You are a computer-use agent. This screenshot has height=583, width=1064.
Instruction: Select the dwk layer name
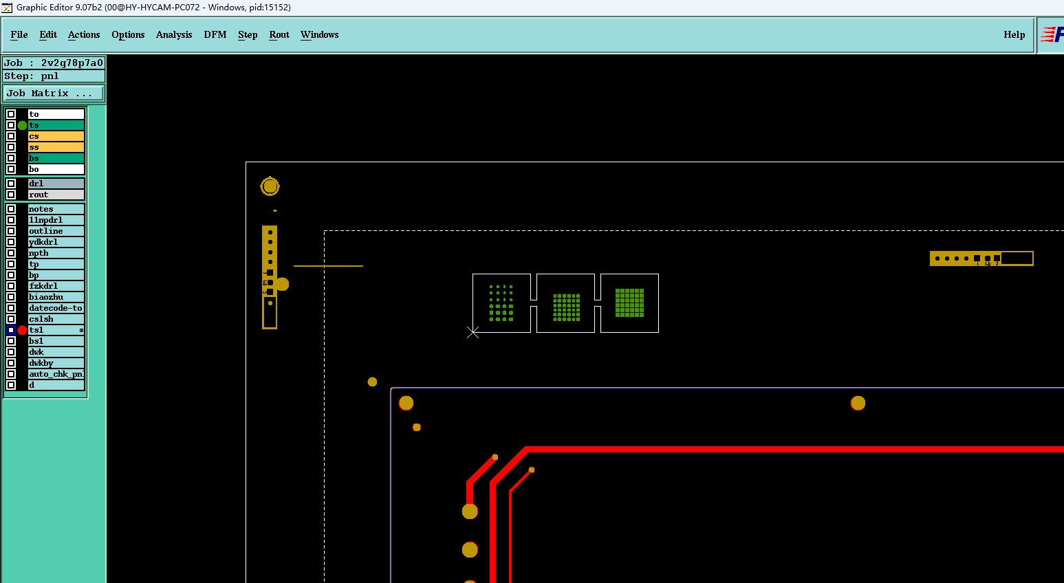(x=56, y=352)
